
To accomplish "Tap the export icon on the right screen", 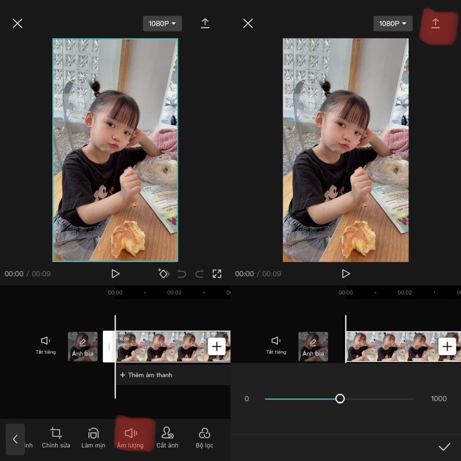I will 435,23.
